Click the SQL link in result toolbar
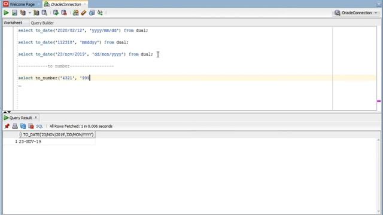This screenshot has height=215, width=383. coord(39,126)
